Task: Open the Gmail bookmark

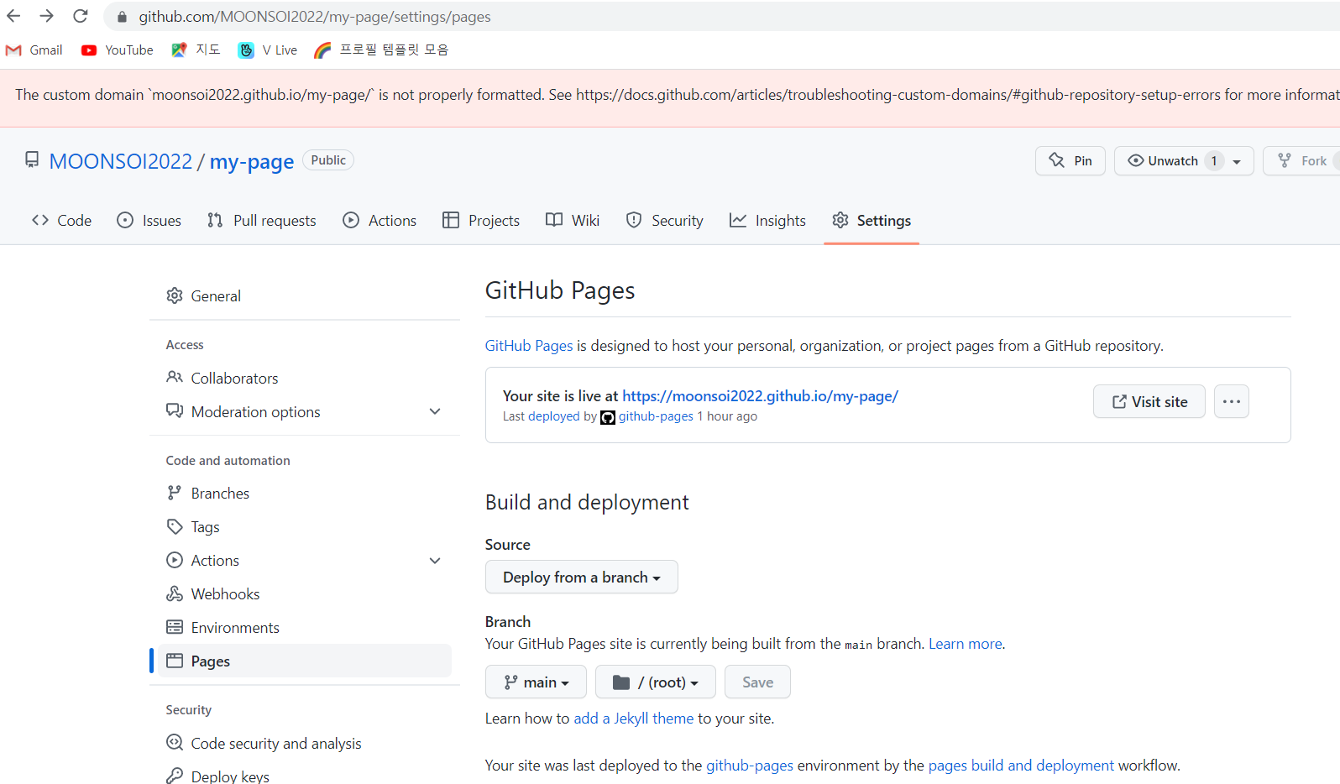Action: 34,50
